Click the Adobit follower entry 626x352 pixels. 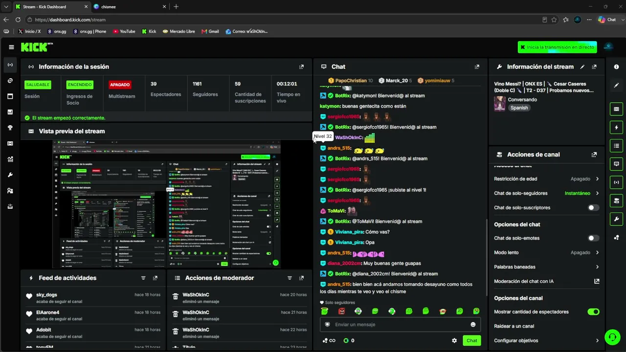click(93, 333)
